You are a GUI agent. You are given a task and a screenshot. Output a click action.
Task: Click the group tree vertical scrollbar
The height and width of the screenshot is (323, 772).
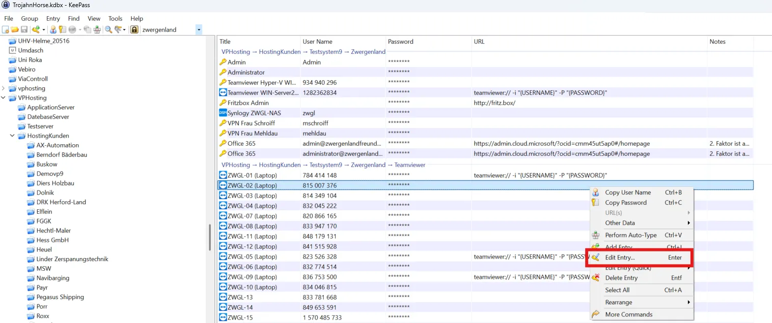coord(209,238)
